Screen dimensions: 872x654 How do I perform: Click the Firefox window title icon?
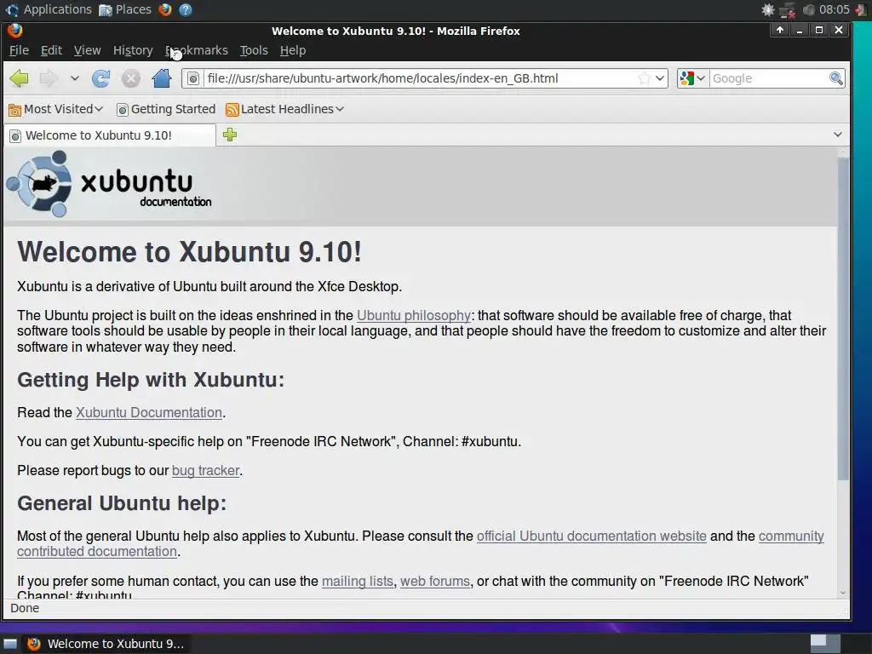tap(15, 31)
